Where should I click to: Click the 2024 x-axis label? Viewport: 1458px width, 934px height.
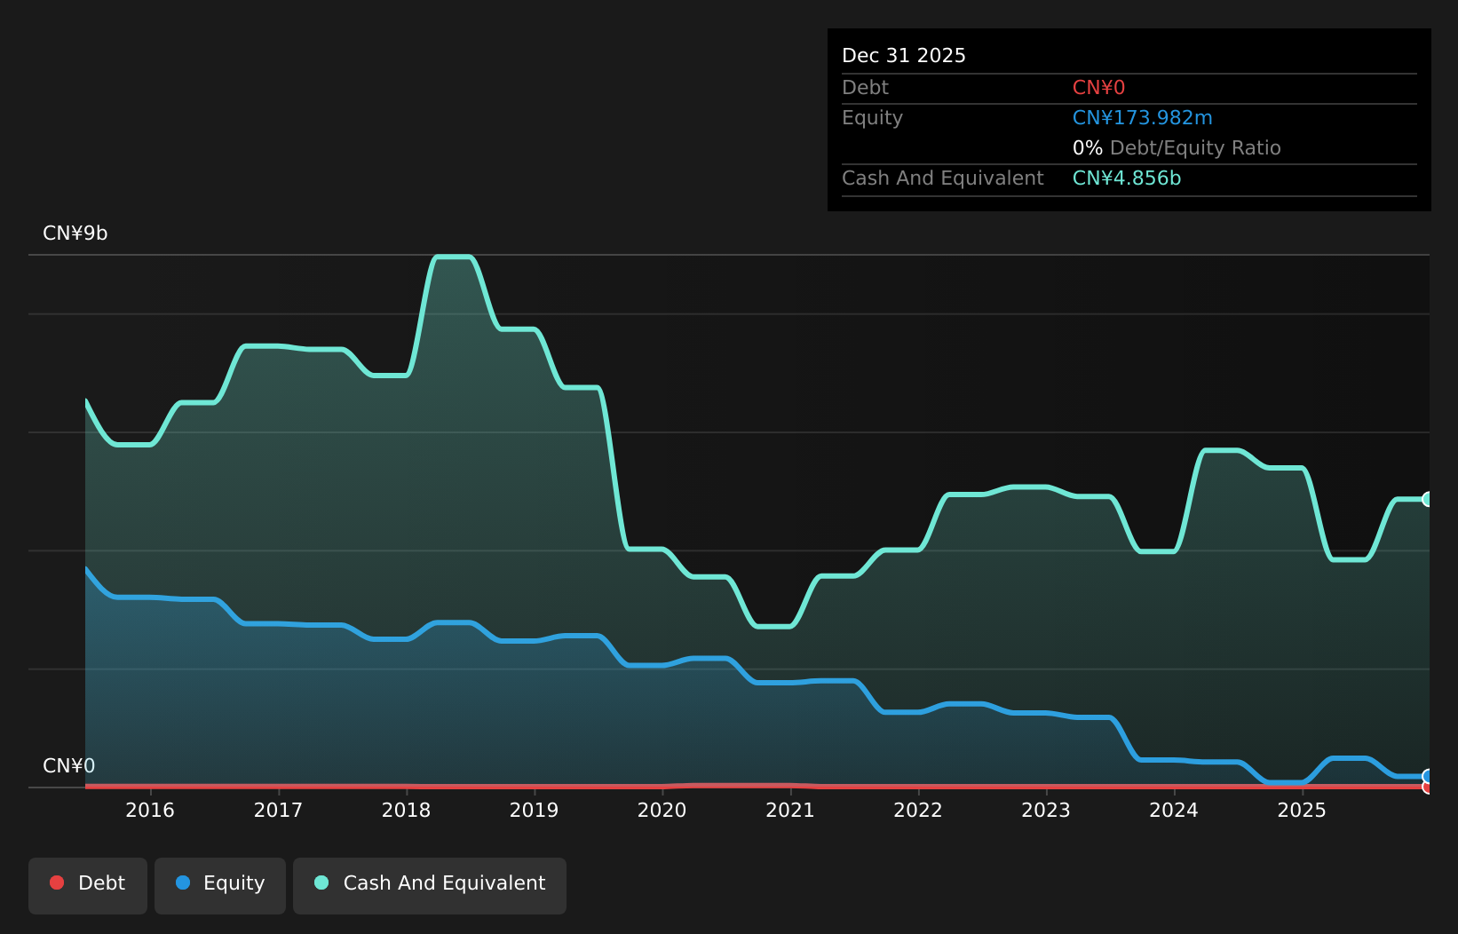click(x=1174, y=810)
